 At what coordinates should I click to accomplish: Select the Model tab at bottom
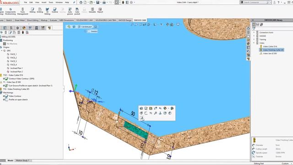click(x=10, y=160)
